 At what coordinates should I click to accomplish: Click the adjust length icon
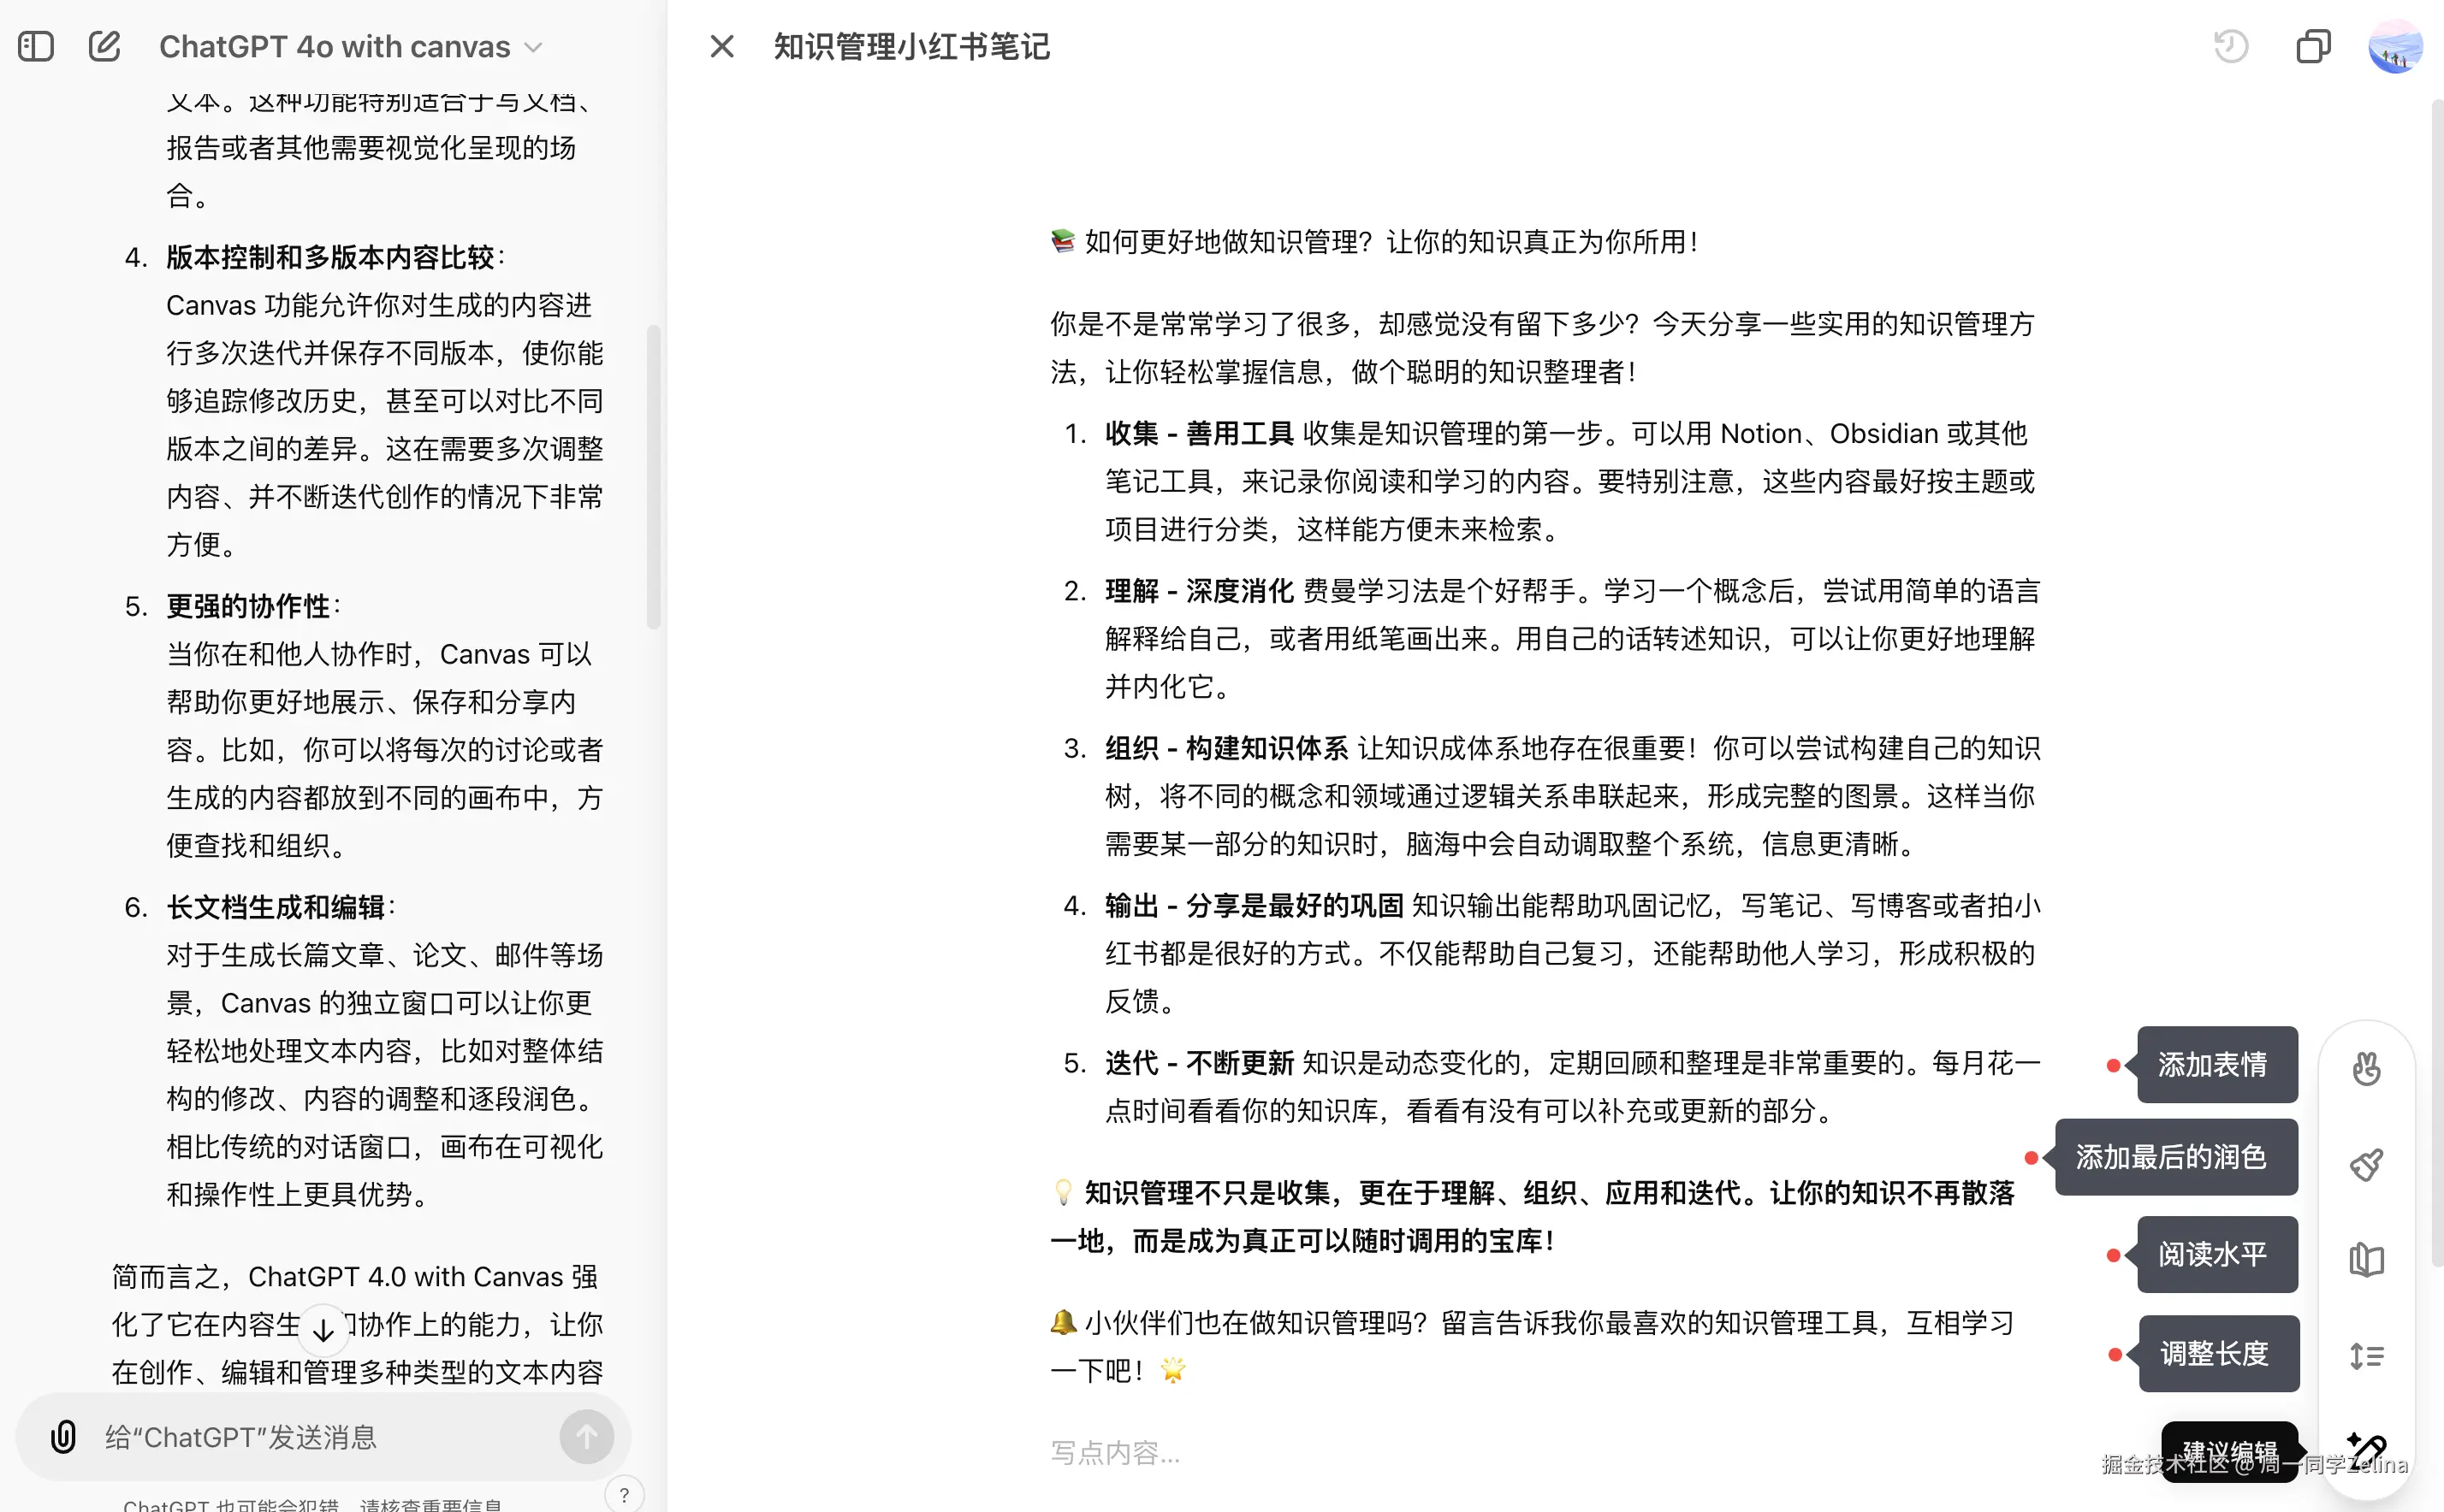click(x=2366, y=1356)
